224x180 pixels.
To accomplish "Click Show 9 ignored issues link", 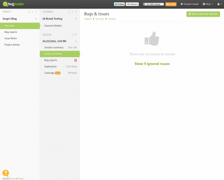I will tap(152, 64).
